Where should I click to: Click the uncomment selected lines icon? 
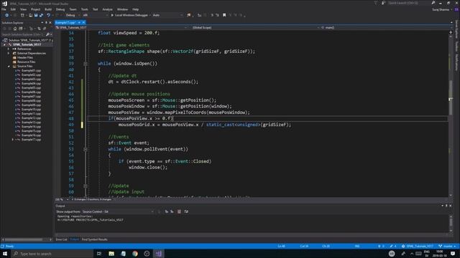(x=217, y=15)
